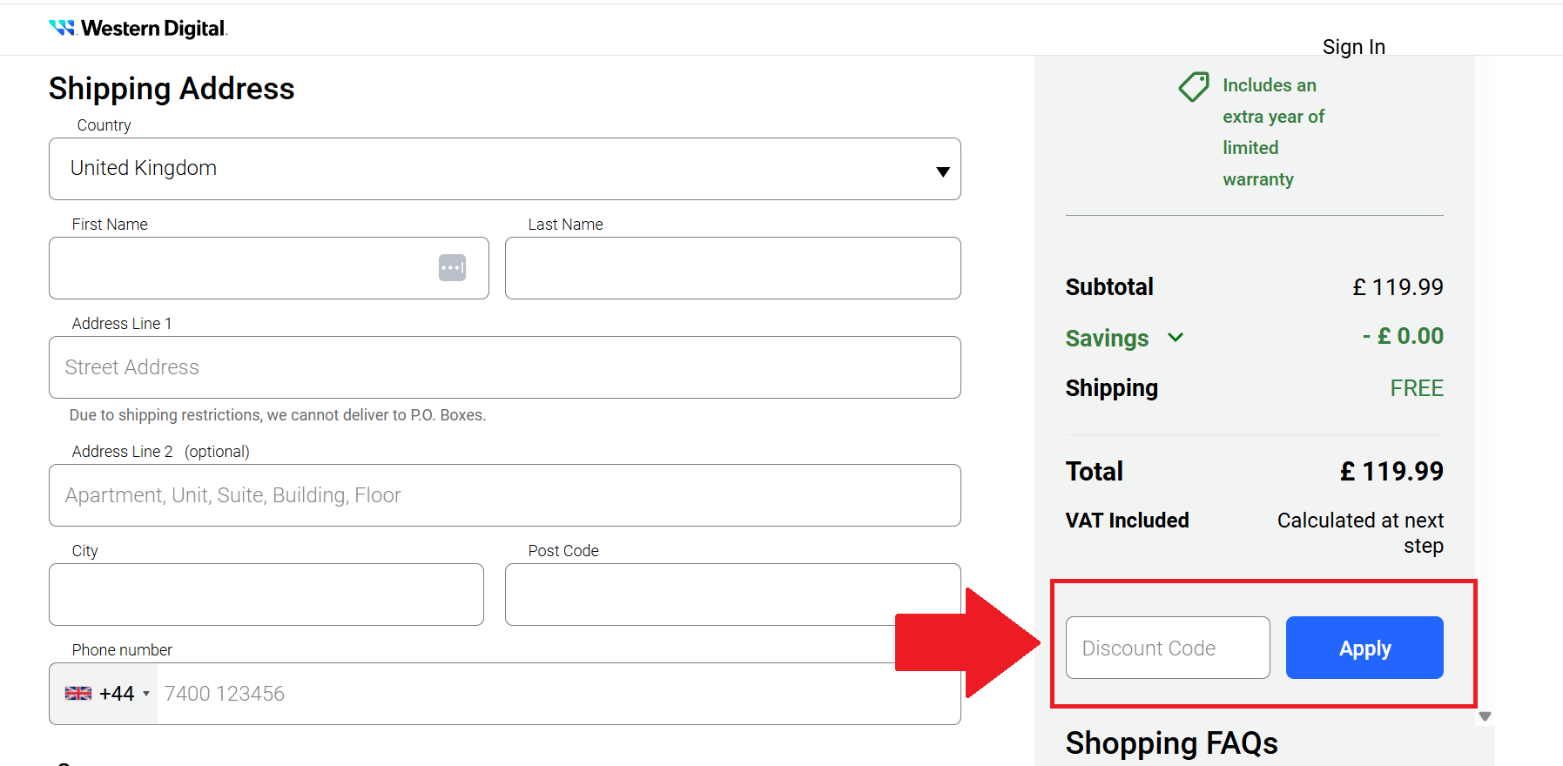
Task: Click the Western Digital logo
Action: (138, 29)
